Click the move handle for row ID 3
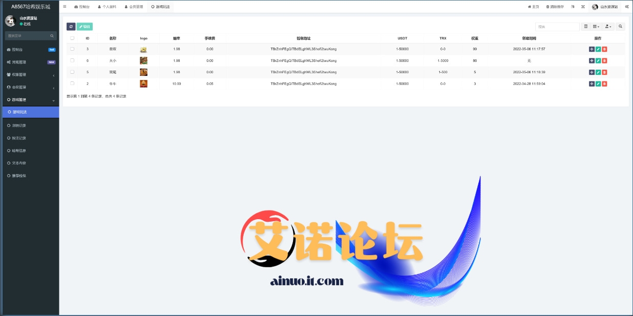The width and height of the screenshot is (633, 316). (x=592, y=49)
